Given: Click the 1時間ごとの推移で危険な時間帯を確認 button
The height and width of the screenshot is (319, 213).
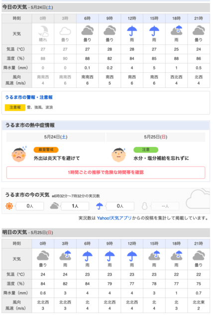Looking at the screenshot, I should tap(106, 172).
